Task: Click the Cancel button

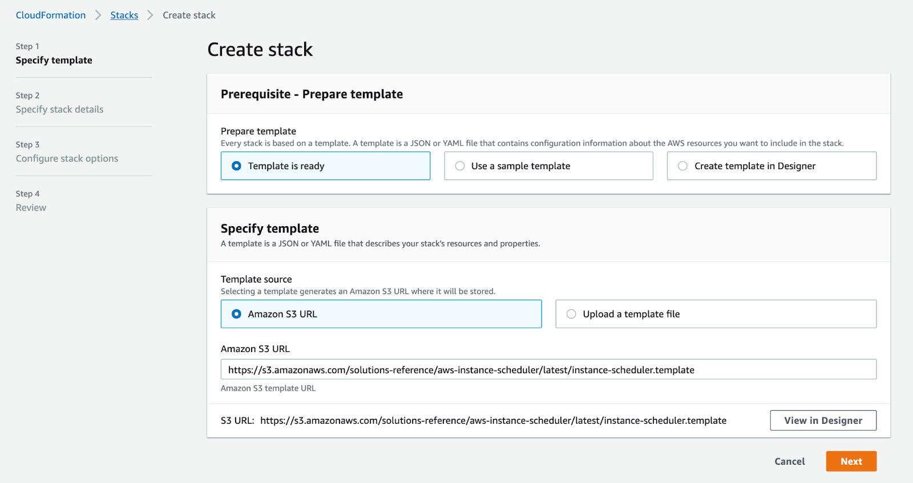Action: pos(790,461)
